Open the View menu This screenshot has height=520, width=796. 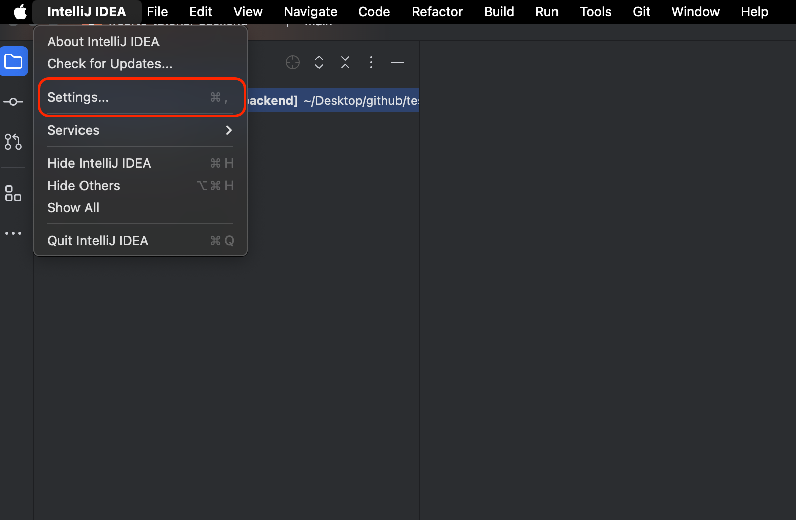coord(248,12)
